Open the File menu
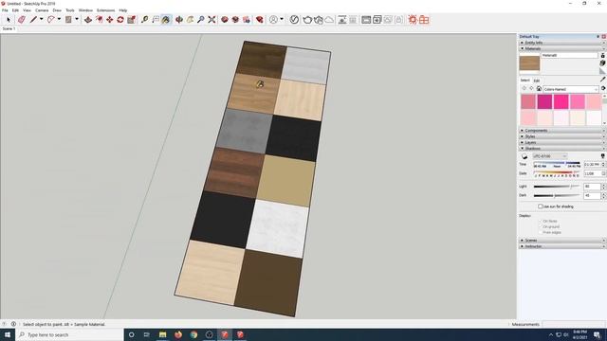Viewport: 607px width, 341px height. pyautogui.click(x=5, y=10)
